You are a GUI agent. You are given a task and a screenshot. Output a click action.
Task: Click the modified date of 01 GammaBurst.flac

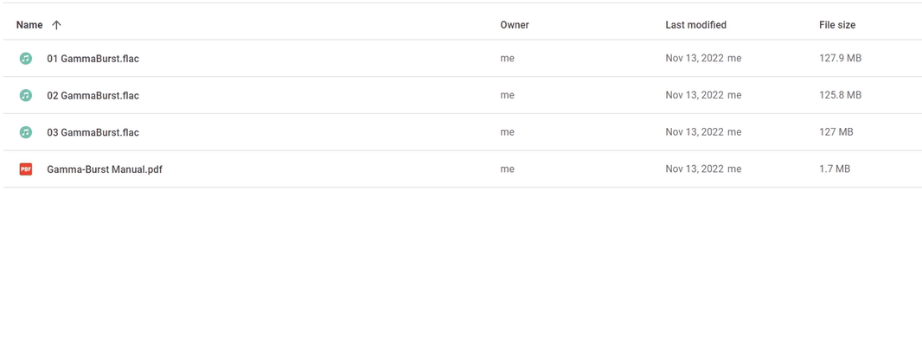[x=695, y=58]
